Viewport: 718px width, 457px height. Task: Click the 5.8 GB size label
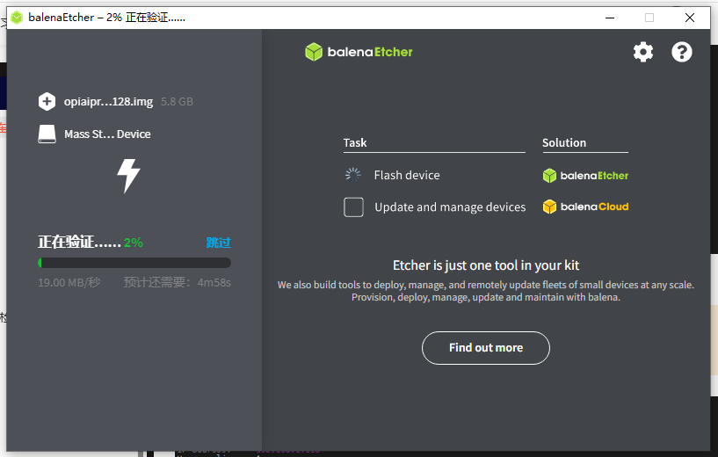pyautogui.click(x=177, y=102)
